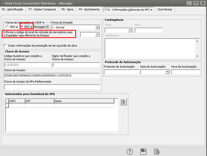Go to the F9 - Fechamento tab

(x=89, y=9)
